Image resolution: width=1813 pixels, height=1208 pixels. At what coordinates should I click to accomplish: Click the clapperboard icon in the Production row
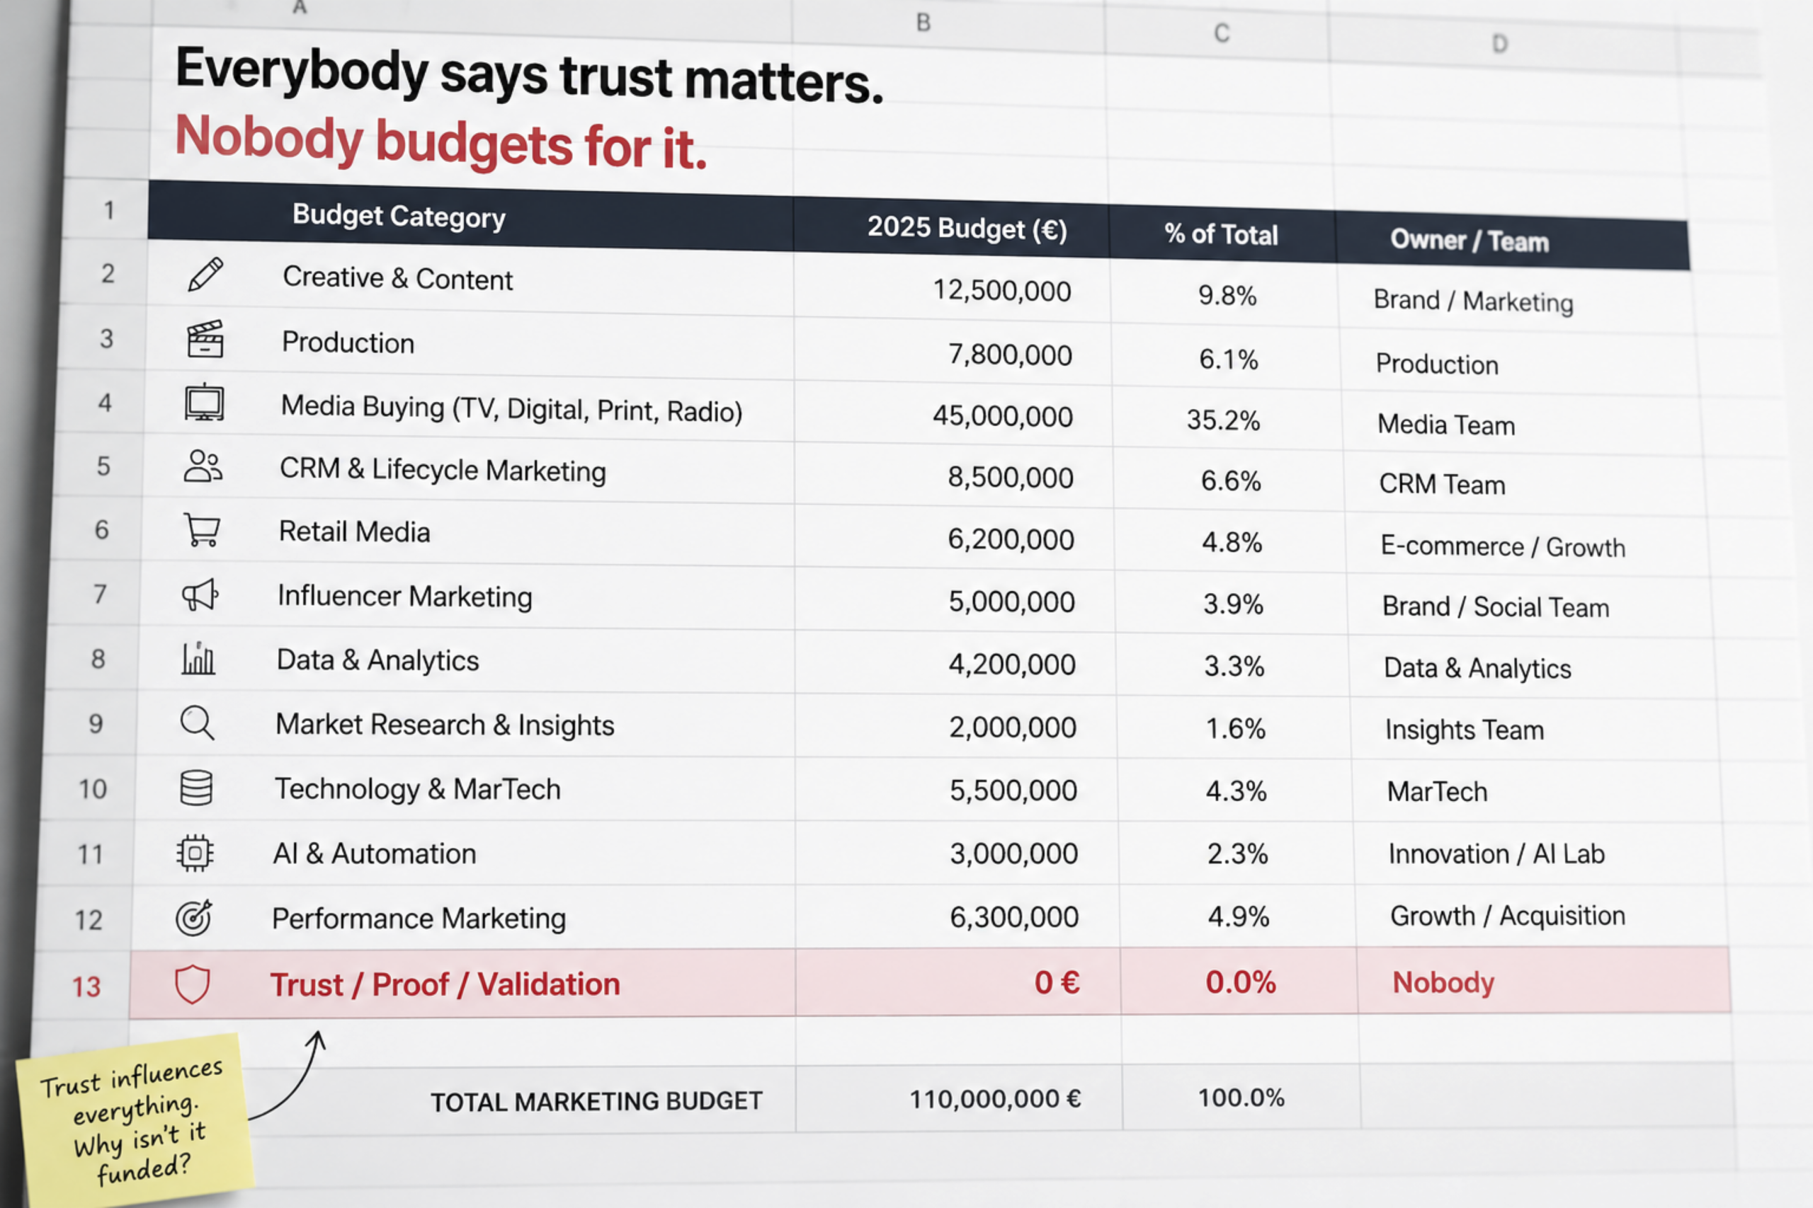(205, 339)
